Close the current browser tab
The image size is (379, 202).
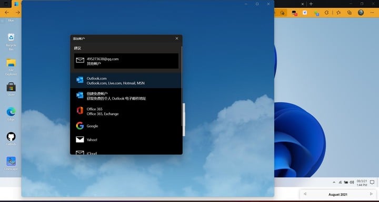click(302, 4)
